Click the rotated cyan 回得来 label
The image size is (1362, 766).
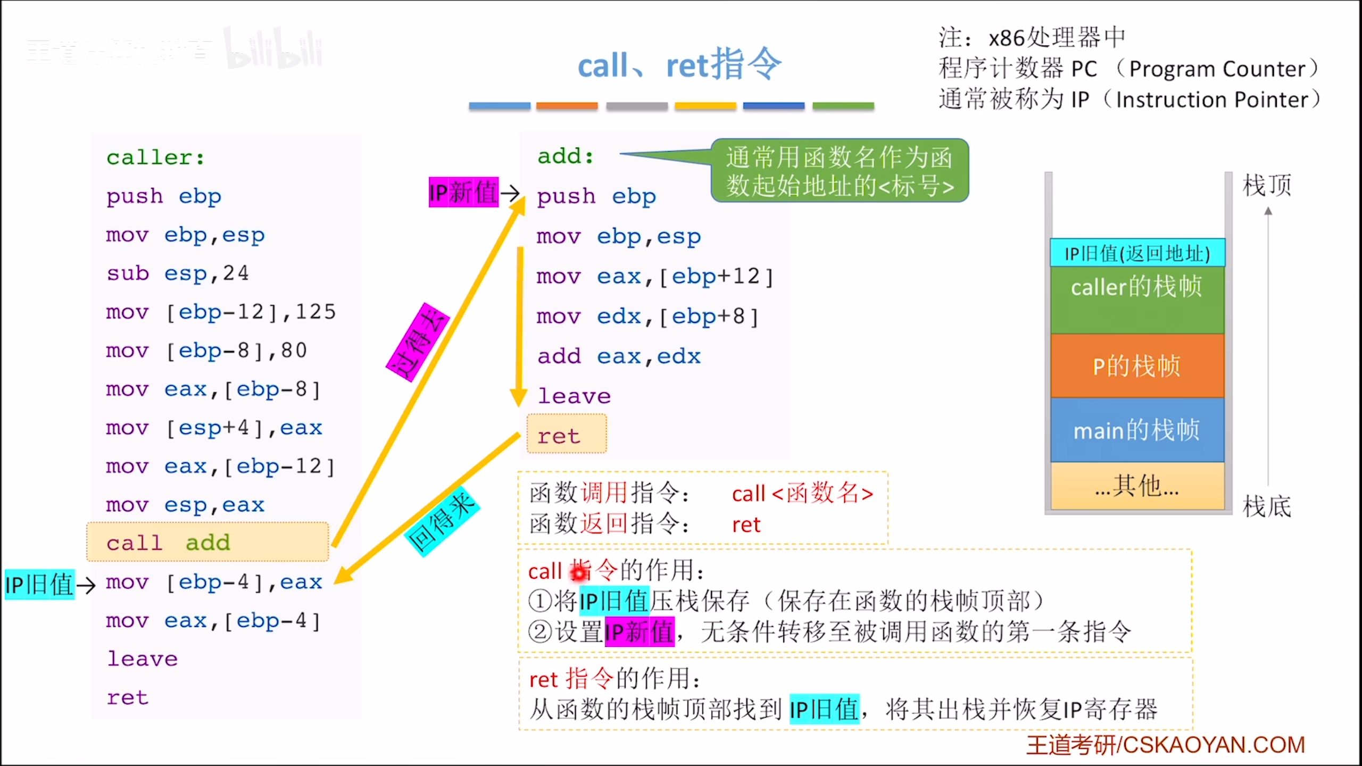point(442,522)
